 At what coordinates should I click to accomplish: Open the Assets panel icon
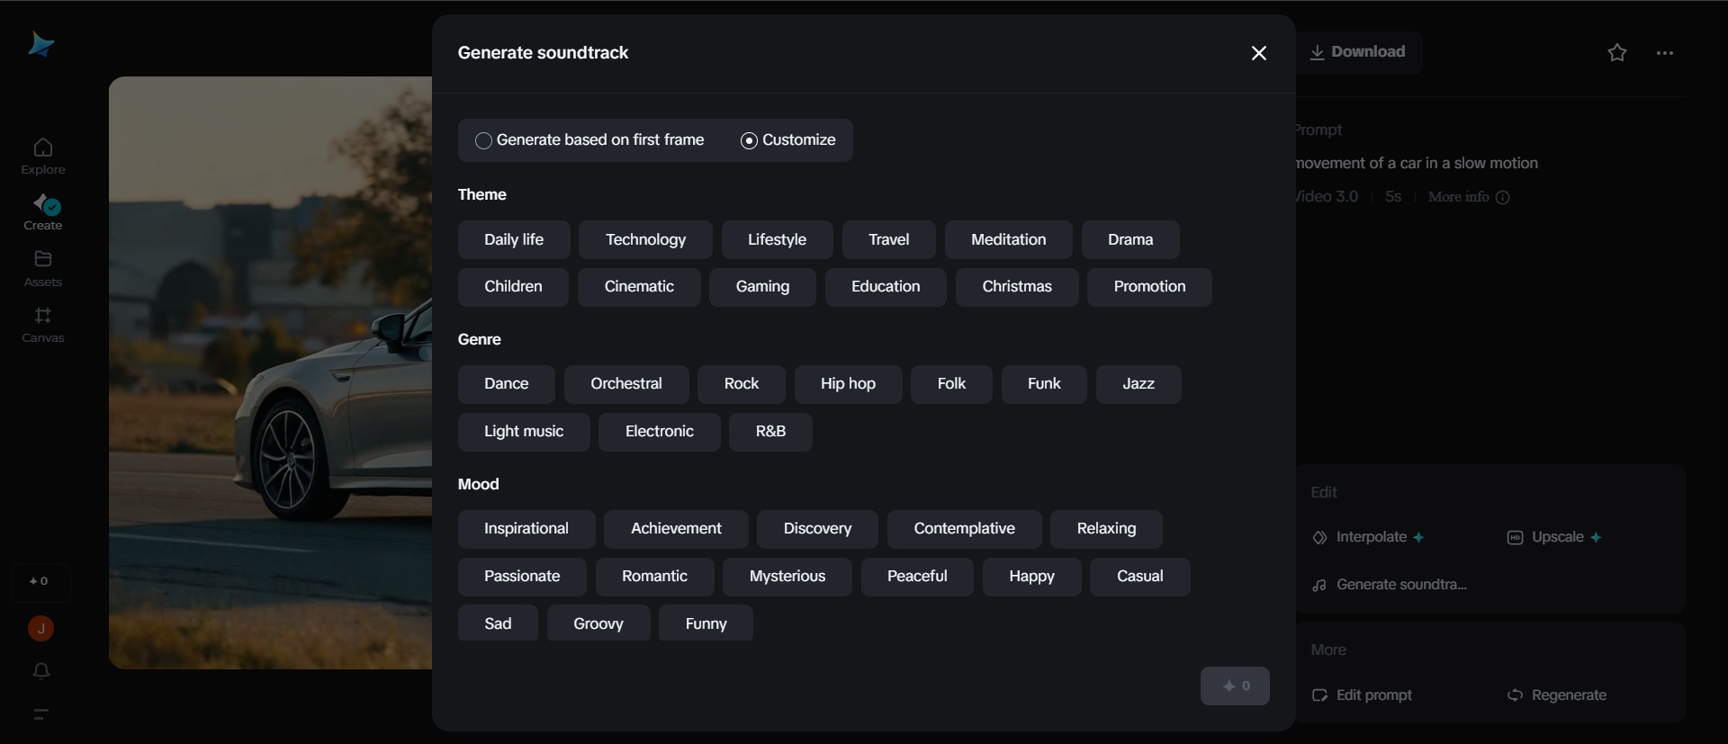tap(42, 267)
